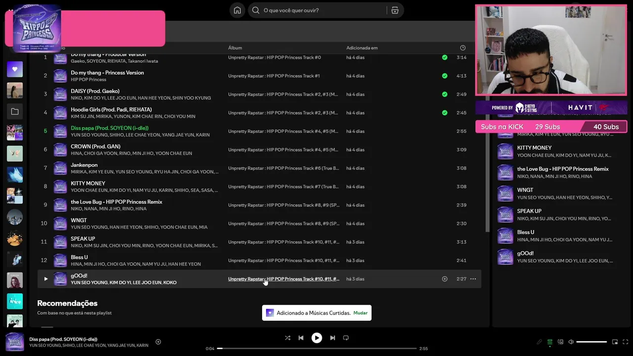Open the miniplayer icon
The height and width of the screenshot is (356, 633).
coord(615,342)
